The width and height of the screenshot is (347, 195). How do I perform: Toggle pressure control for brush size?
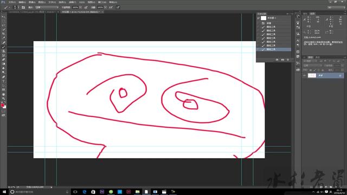118,7
